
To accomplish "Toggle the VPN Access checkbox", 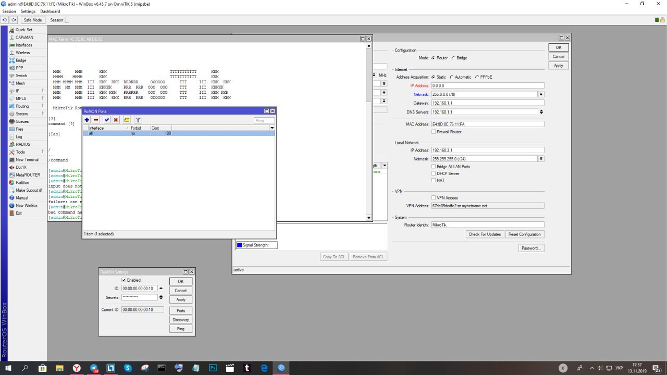I will pos(434,198).
